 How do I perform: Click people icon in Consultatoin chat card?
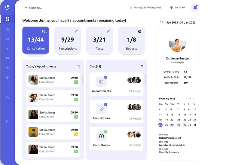pyautogui.click(x=101, y=136)
